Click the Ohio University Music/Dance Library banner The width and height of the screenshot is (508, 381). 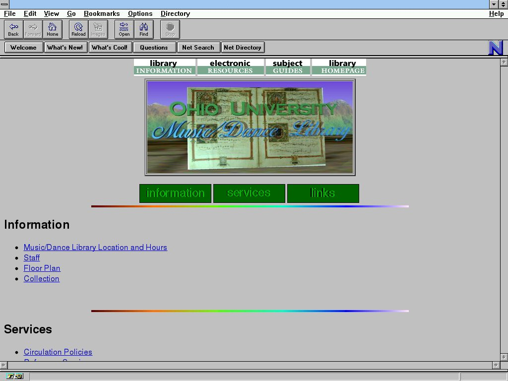coord(250,127)
